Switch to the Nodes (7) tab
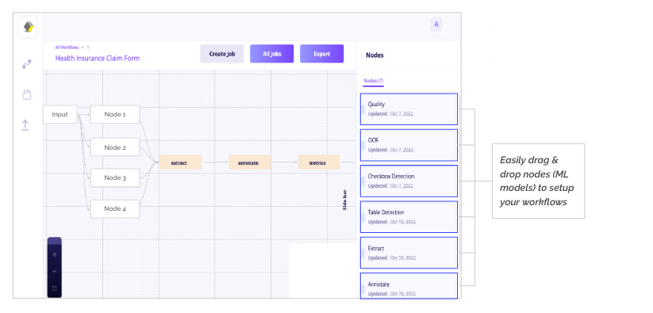 pyautogui.click(x=373, y=81)
